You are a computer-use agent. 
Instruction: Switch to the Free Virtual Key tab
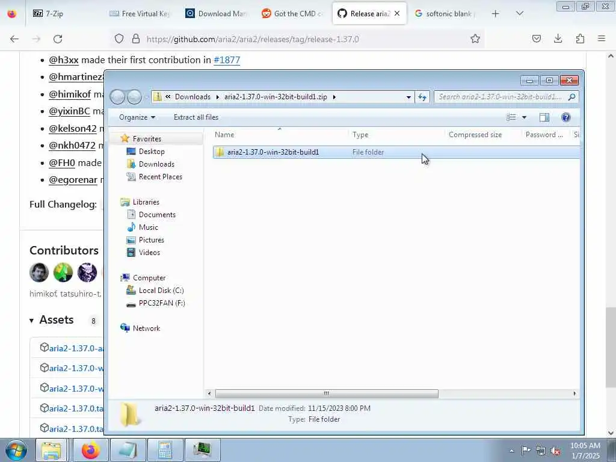[140, 14]
